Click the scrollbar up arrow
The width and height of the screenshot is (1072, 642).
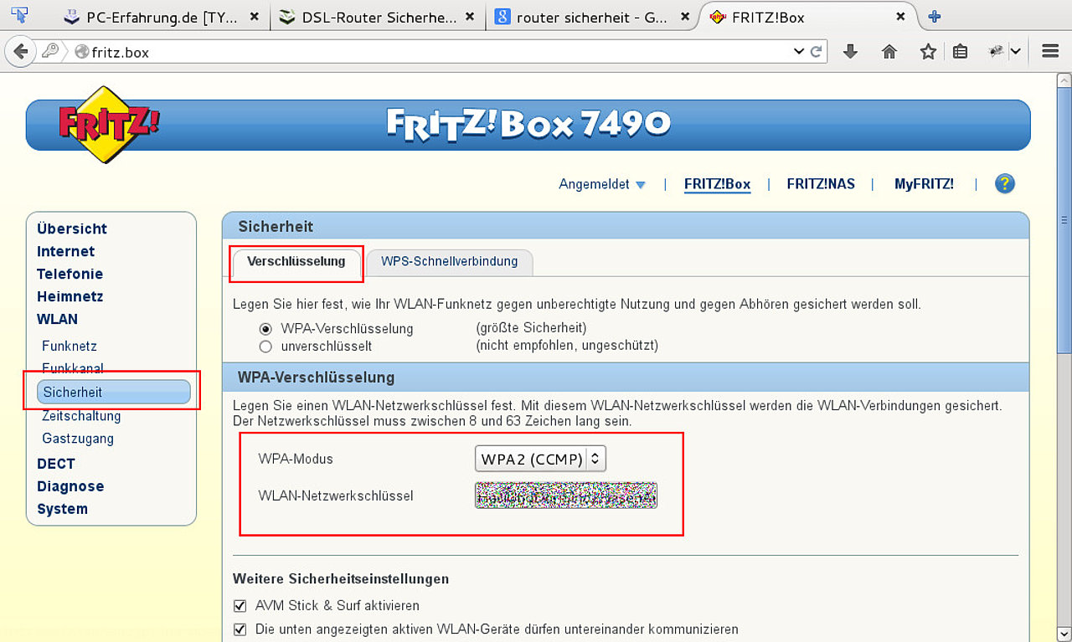[x=1064, y=80]
